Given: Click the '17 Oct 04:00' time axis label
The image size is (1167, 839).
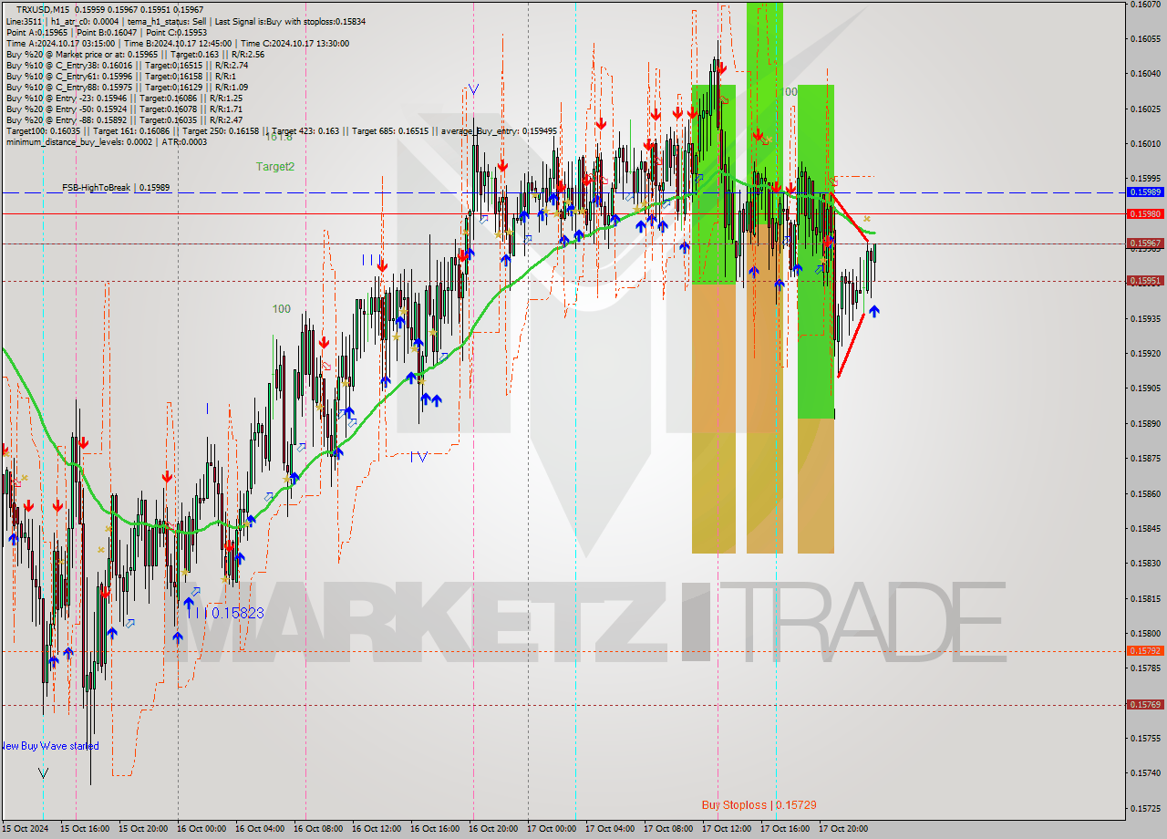Looking at the screenshot, I should (610, 829).
